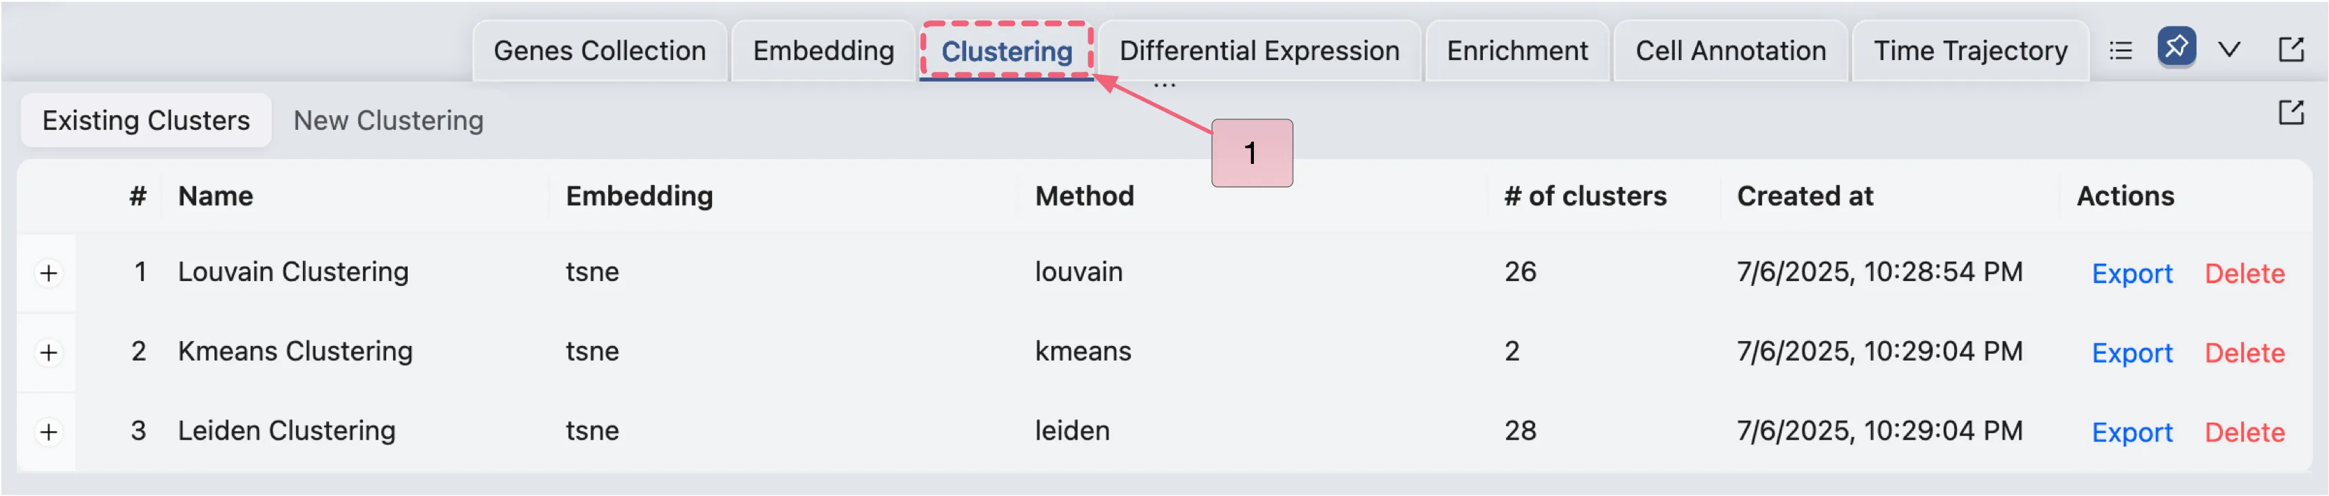Select the New Clustering sub-tab
The image size is (2329, 496).
click(388, 120)
